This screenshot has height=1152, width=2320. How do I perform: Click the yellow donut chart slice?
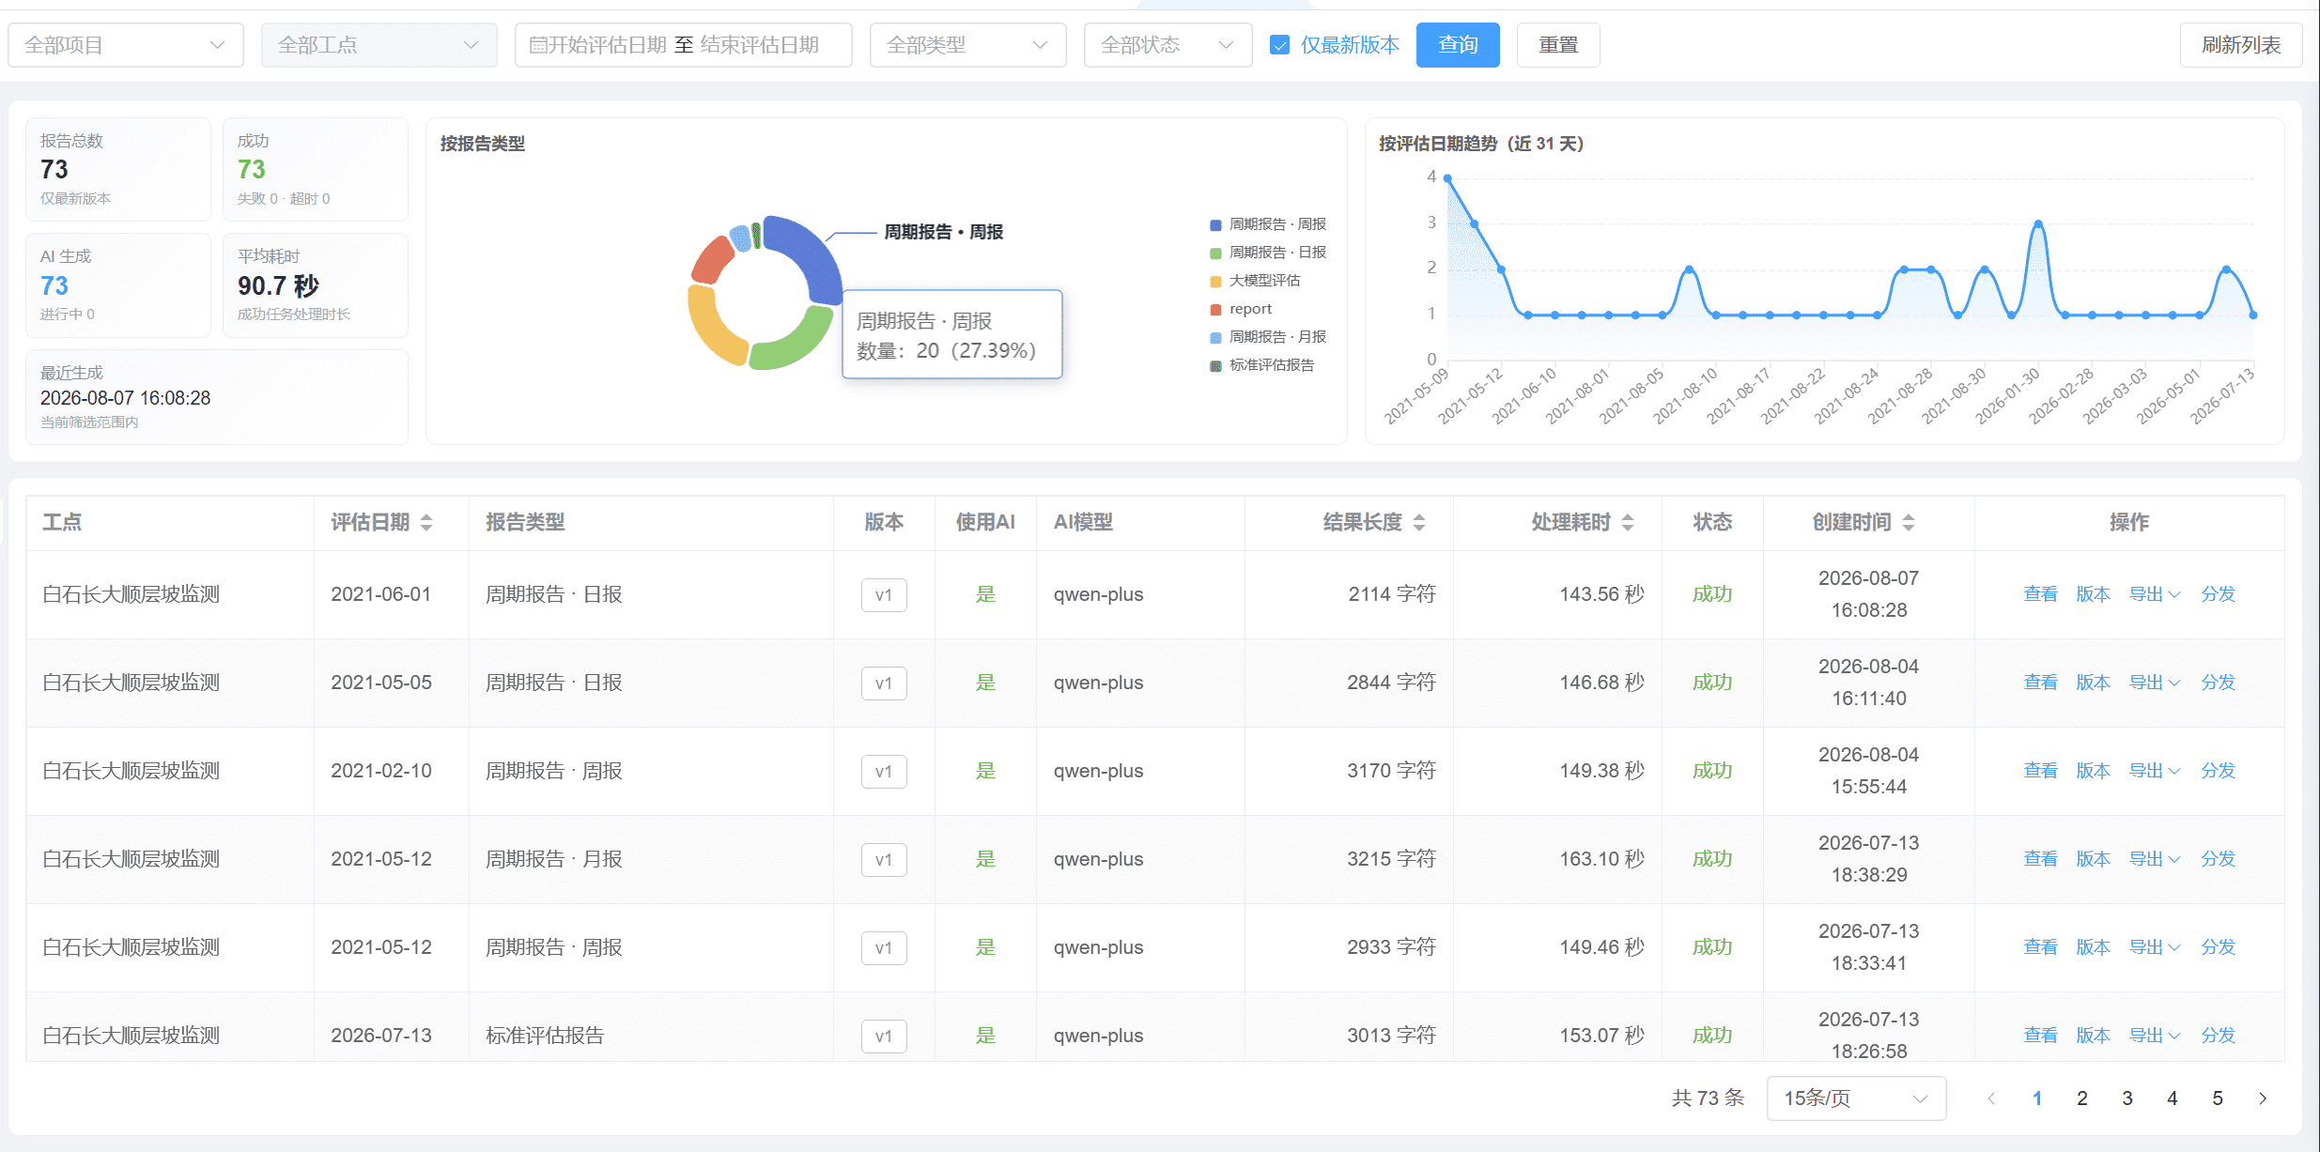[713, 326]
